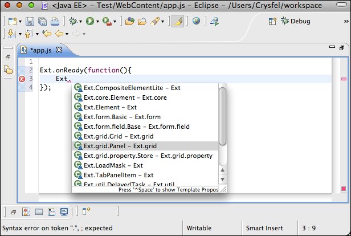Screen dimensions: 351x236
Task: Save the current file with Save icon
Action: click(30, 22)
